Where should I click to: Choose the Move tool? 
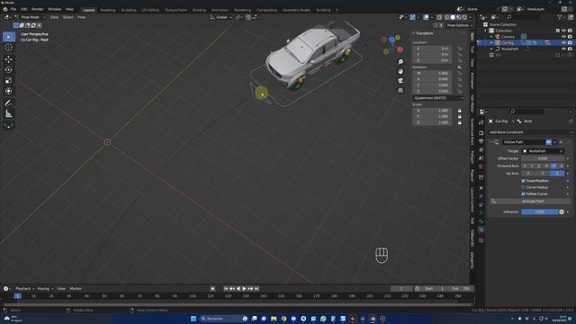coord(9,59)
